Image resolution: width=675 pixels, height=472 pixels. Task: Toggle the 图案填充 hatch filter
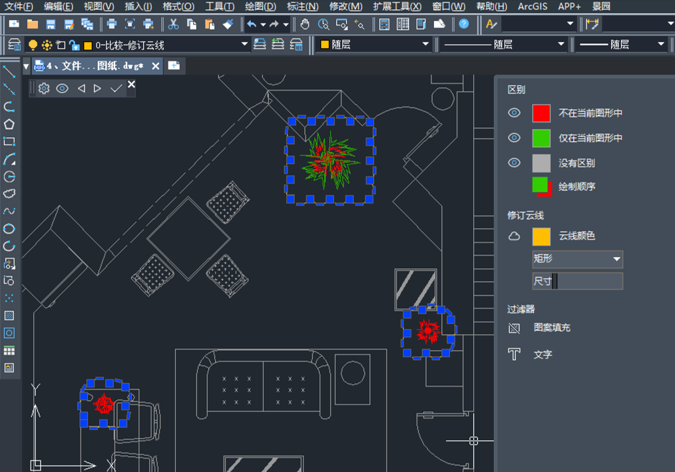(x=514, y=328)
